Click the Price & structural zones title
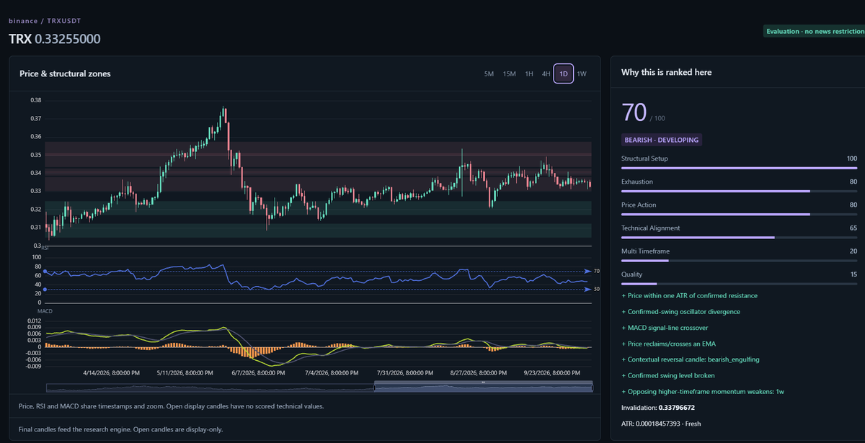 click(x=65, y=73)
